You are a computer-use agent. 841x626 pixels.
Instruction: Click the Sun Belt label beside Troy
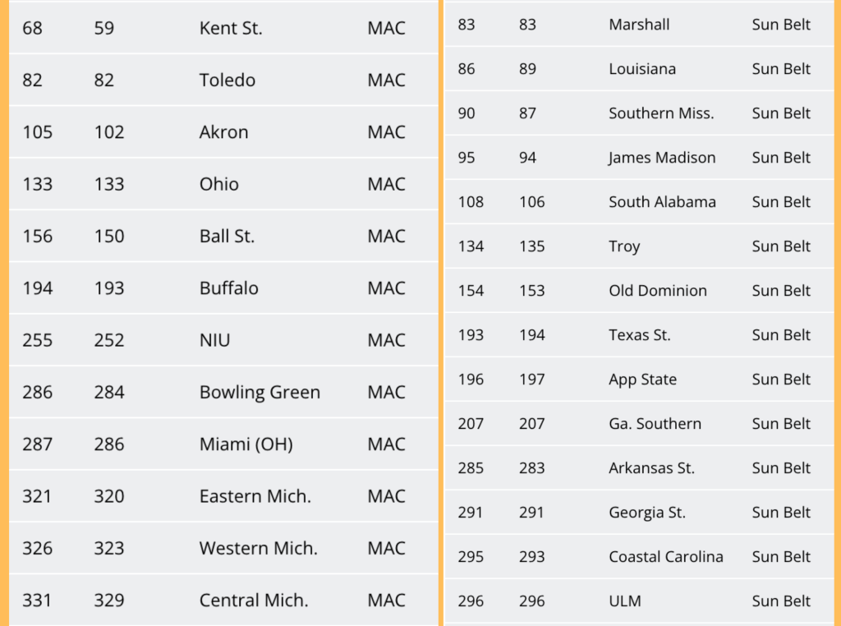[x=781, y=246]
